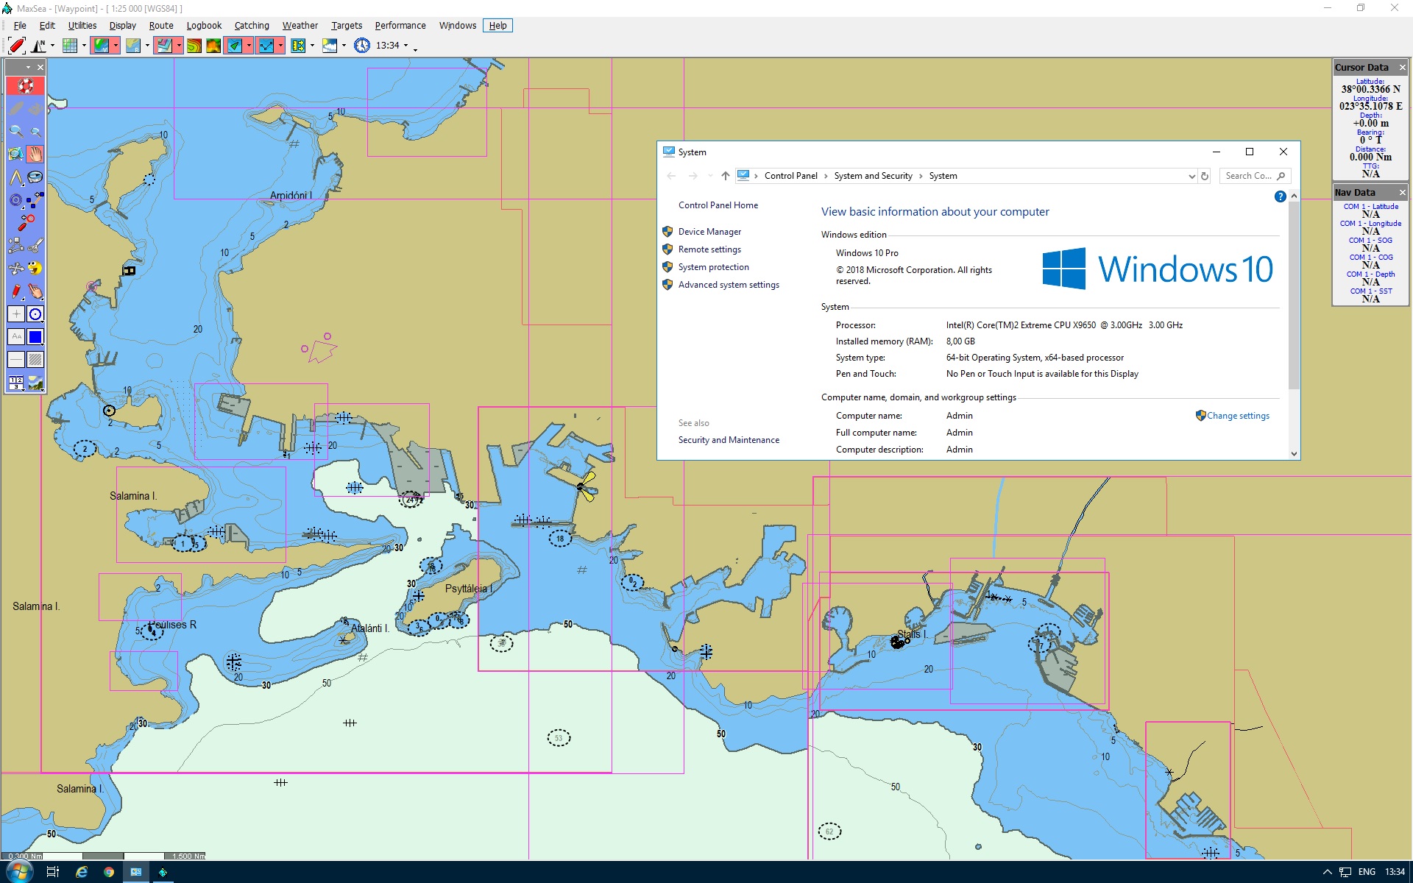Click the red lifebuoy man-overboard tool

point(25,86)
